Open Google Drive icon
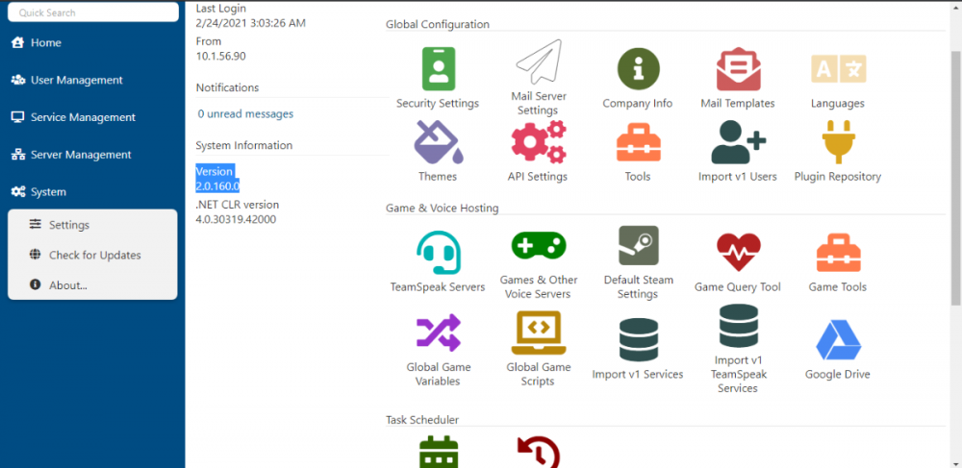 838,340
